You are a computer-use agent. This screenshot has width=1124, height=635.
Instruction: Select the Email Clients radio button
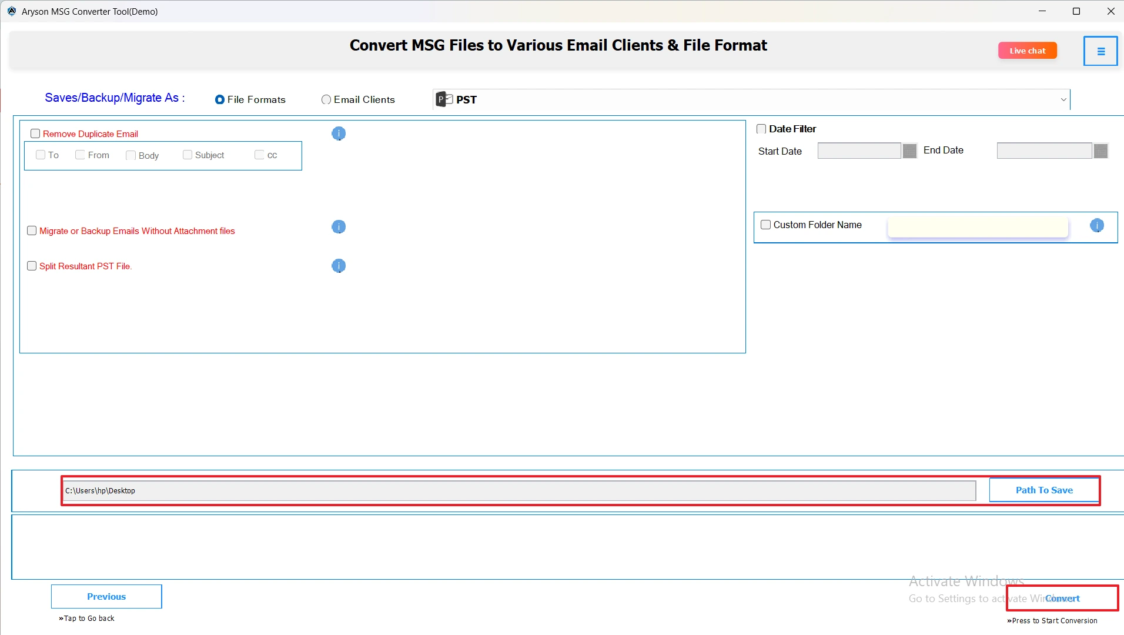[326, 100]
